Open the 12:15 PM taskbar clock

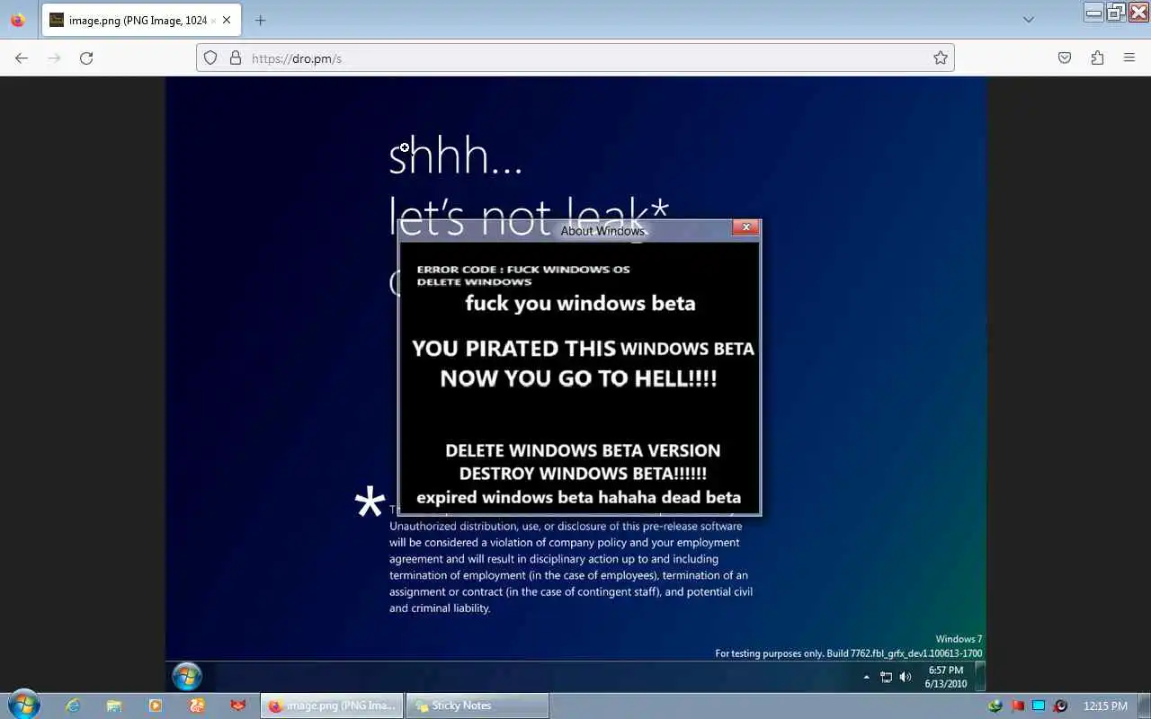1106,706
